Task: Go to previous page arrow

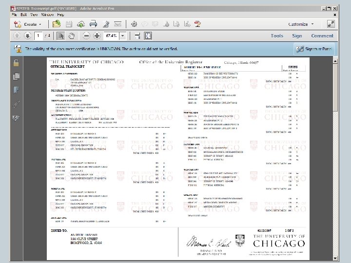Action: tap(17, 36)
